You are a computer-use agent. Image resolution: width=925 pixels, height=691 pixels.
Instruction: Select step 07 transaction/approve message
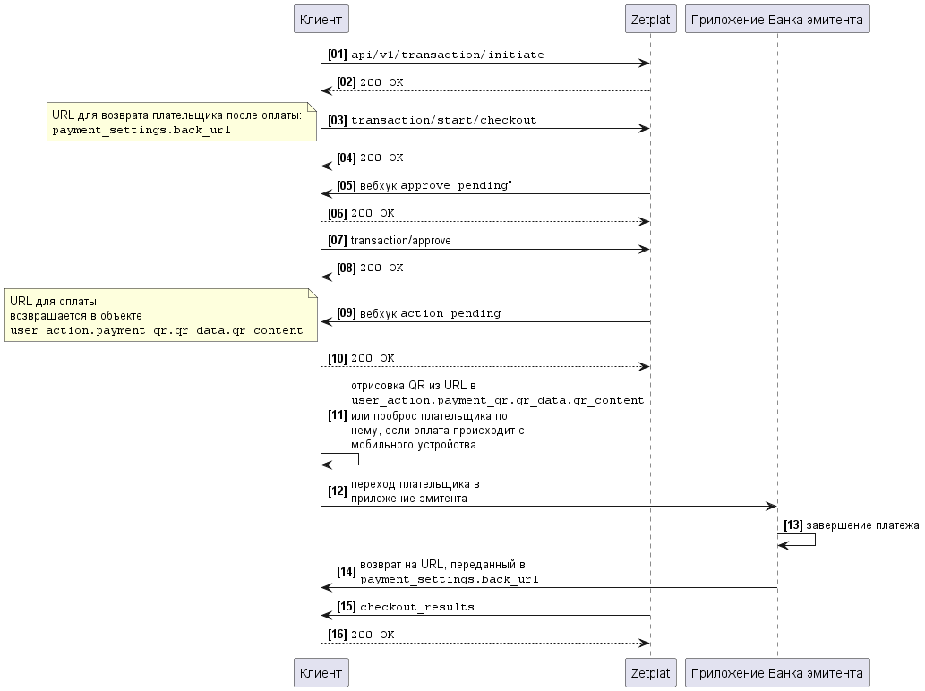coord(400,241)
